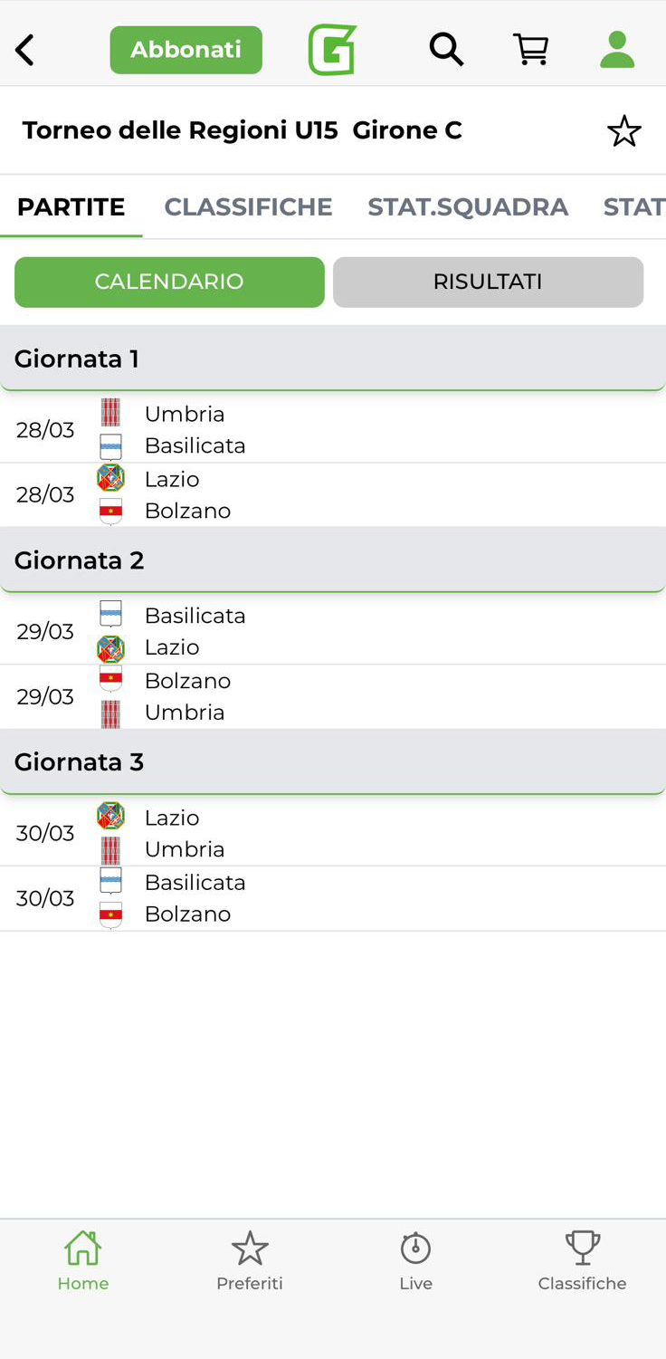Open Live stopwatch in bottom bar
The height and width of the screenshot is (1359, 666).
[416, 1260]
